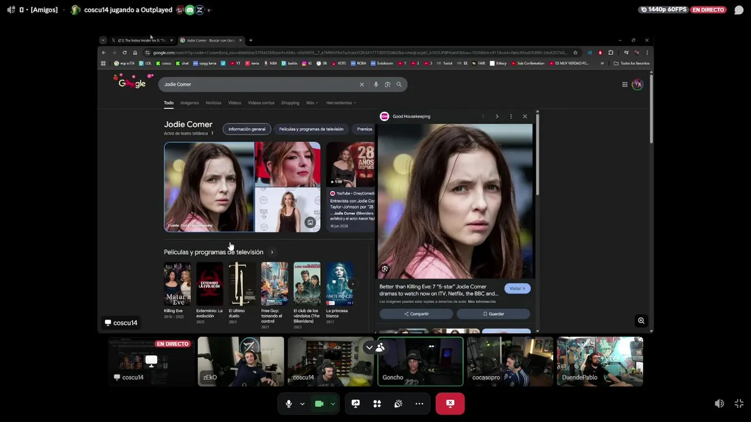Open camera options dropdown arrow
Viewport: 751px width, 422px height.
pyautogui.click(x=333, y=404)
